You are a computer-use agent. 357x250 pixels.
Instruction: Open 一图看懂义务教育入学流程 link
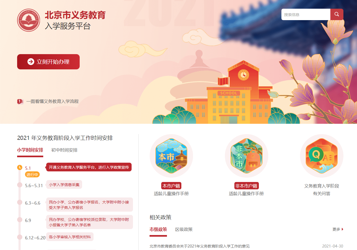tap(52, 101)
